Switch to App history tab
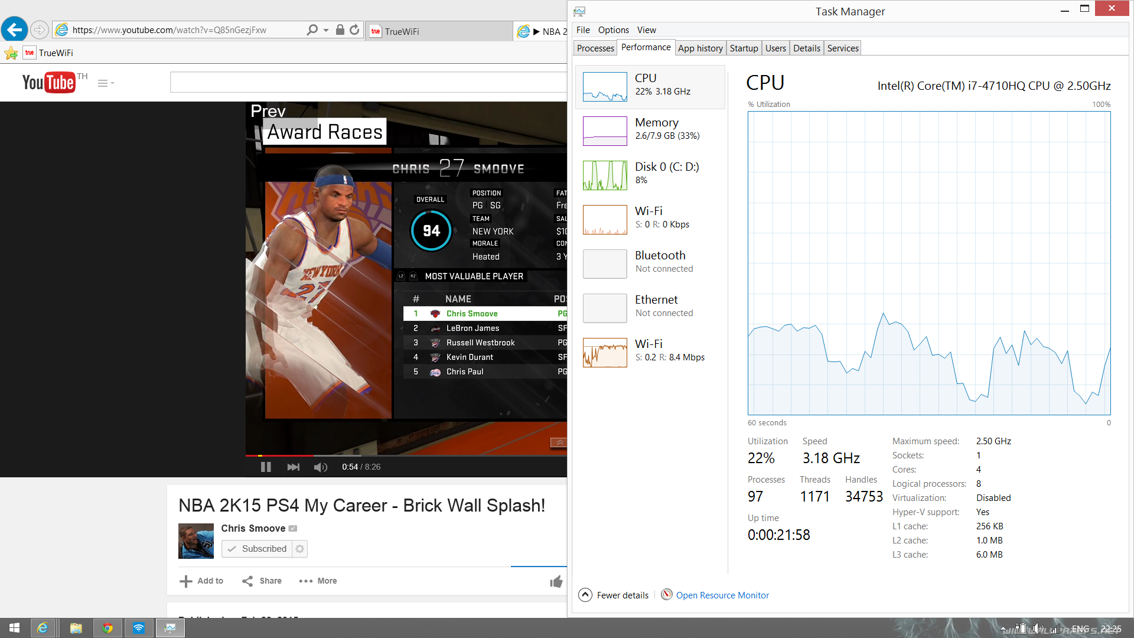The width and height of the screenshot is (1134, 638). click(x=700, y=48)
